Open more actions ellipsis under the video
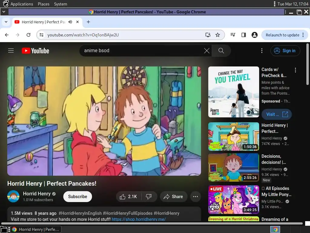Screen dimensions: 310x233 196,197
